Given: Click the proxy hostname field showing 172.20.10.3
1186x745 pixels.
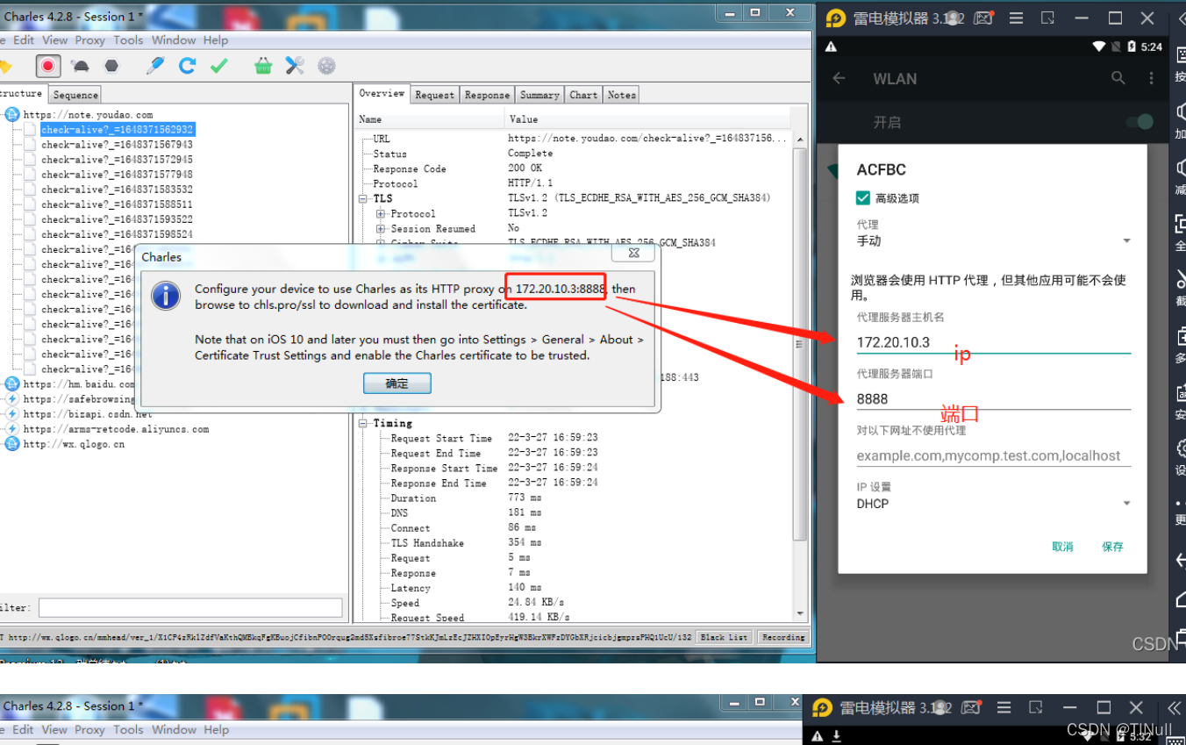Looking at the screenshot, I should (994, 342).
